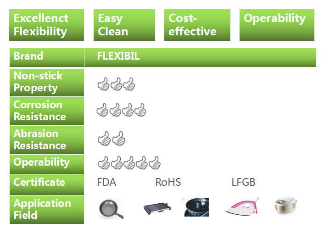Click the FLEXIBIL brand name

(x=118, y=56)
